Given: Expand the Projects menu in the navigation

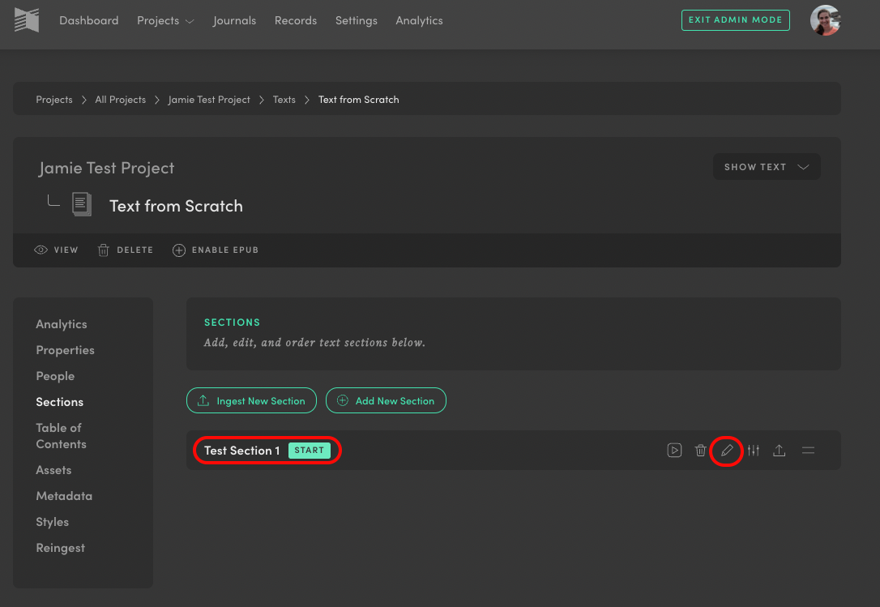Looking at the screenshot, I should pos(165,20).
